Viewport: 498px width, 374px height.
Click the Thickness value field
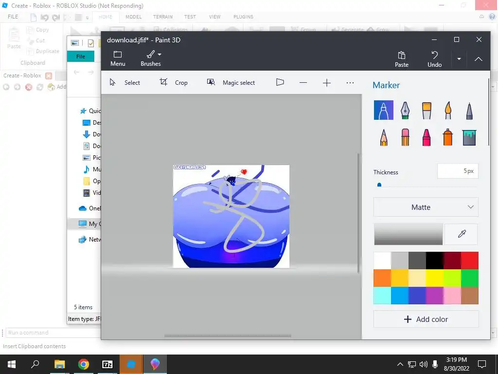tap(458, 171)
